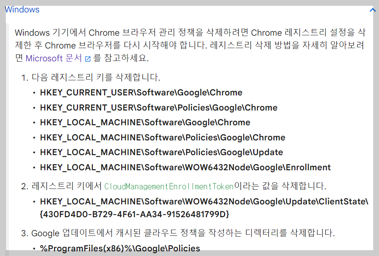Screen dimensions: 379x256
Task: Click %ProgramFiles(x86)%\Google\Policies path text
Action: pyautogui.click(x=120, y=248)
